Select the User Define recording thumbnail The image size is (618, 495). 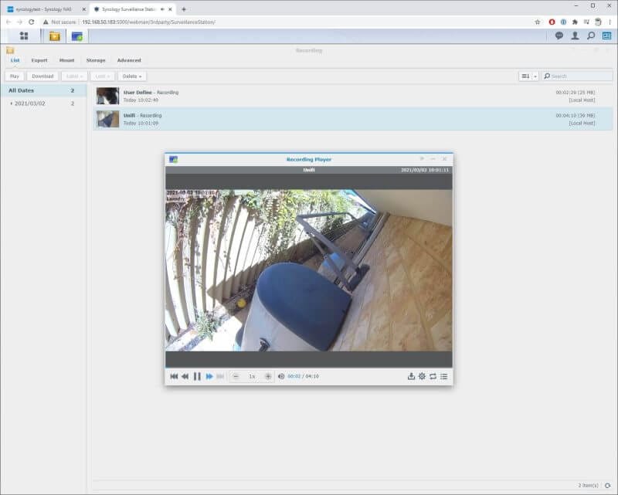click(107, 96)
